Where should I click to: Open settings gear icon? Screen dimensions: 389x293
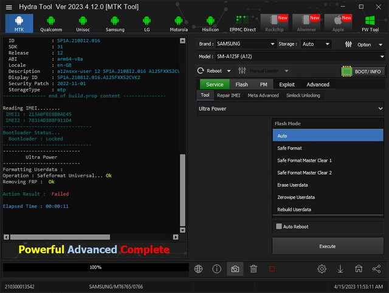[322, 269]
